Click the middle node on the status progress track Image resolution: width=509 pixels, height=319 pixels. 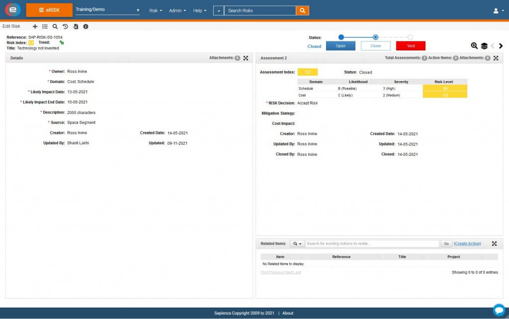[375, 37]
